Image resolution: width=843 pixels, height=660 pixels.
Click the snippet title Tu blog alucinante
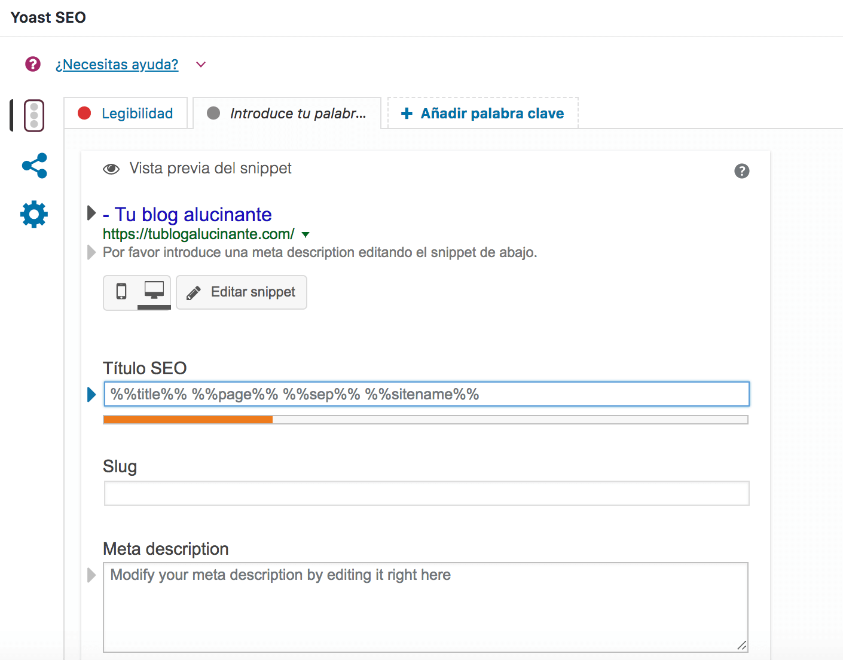[187, 215]
